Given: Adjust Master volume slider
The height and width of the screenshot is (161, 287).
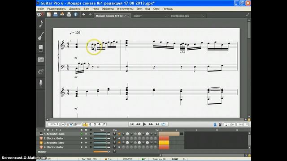Looking at the screenshot, I should click(102, 152).
